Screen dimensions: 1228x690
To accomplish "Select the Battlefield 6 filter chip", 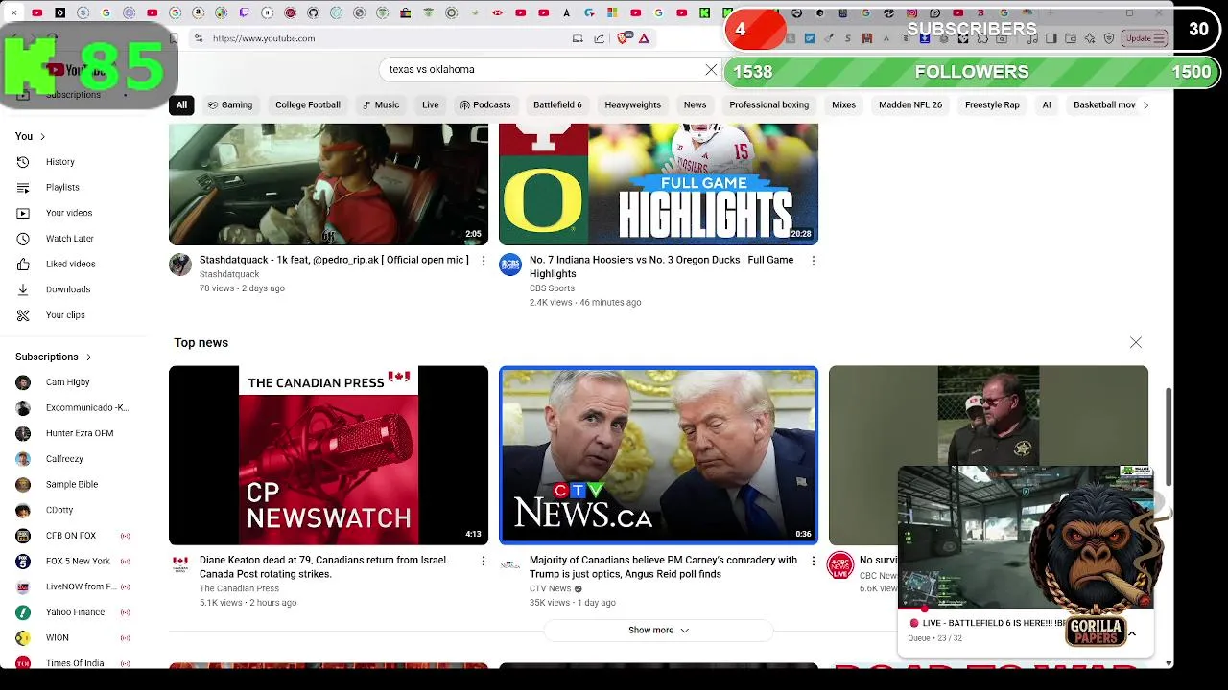I will pos(557,104).
